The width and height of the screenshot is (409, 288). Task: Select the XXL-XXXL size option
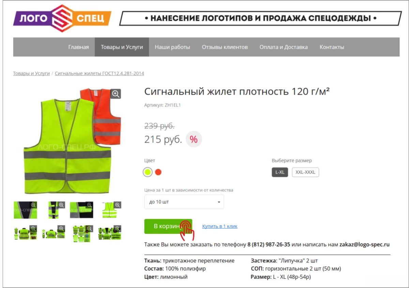pyautogui.click(x=305, y=172)
